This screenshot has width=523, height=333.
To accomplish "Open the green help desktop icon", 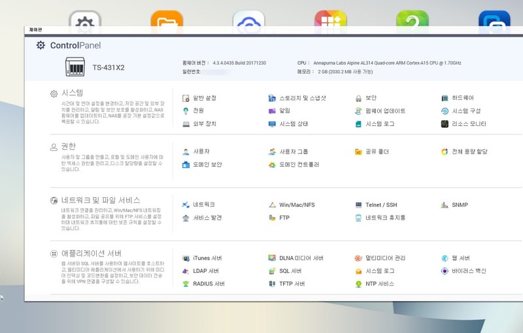I will [413, 21].
